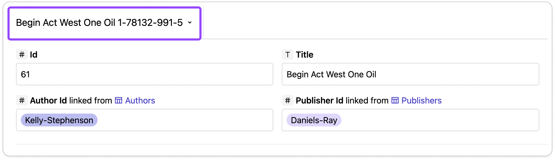Click the Id field label
The width and height of the screenshot is (555, 160).
(x=34, y=55)
